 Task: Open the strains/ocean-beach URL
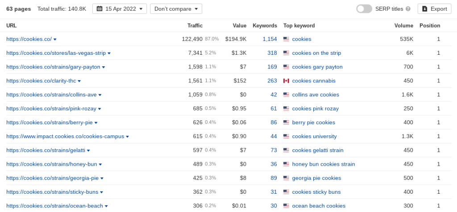(x=54, y=206)
